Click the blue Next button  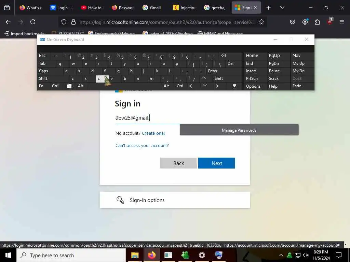point(216,163)
